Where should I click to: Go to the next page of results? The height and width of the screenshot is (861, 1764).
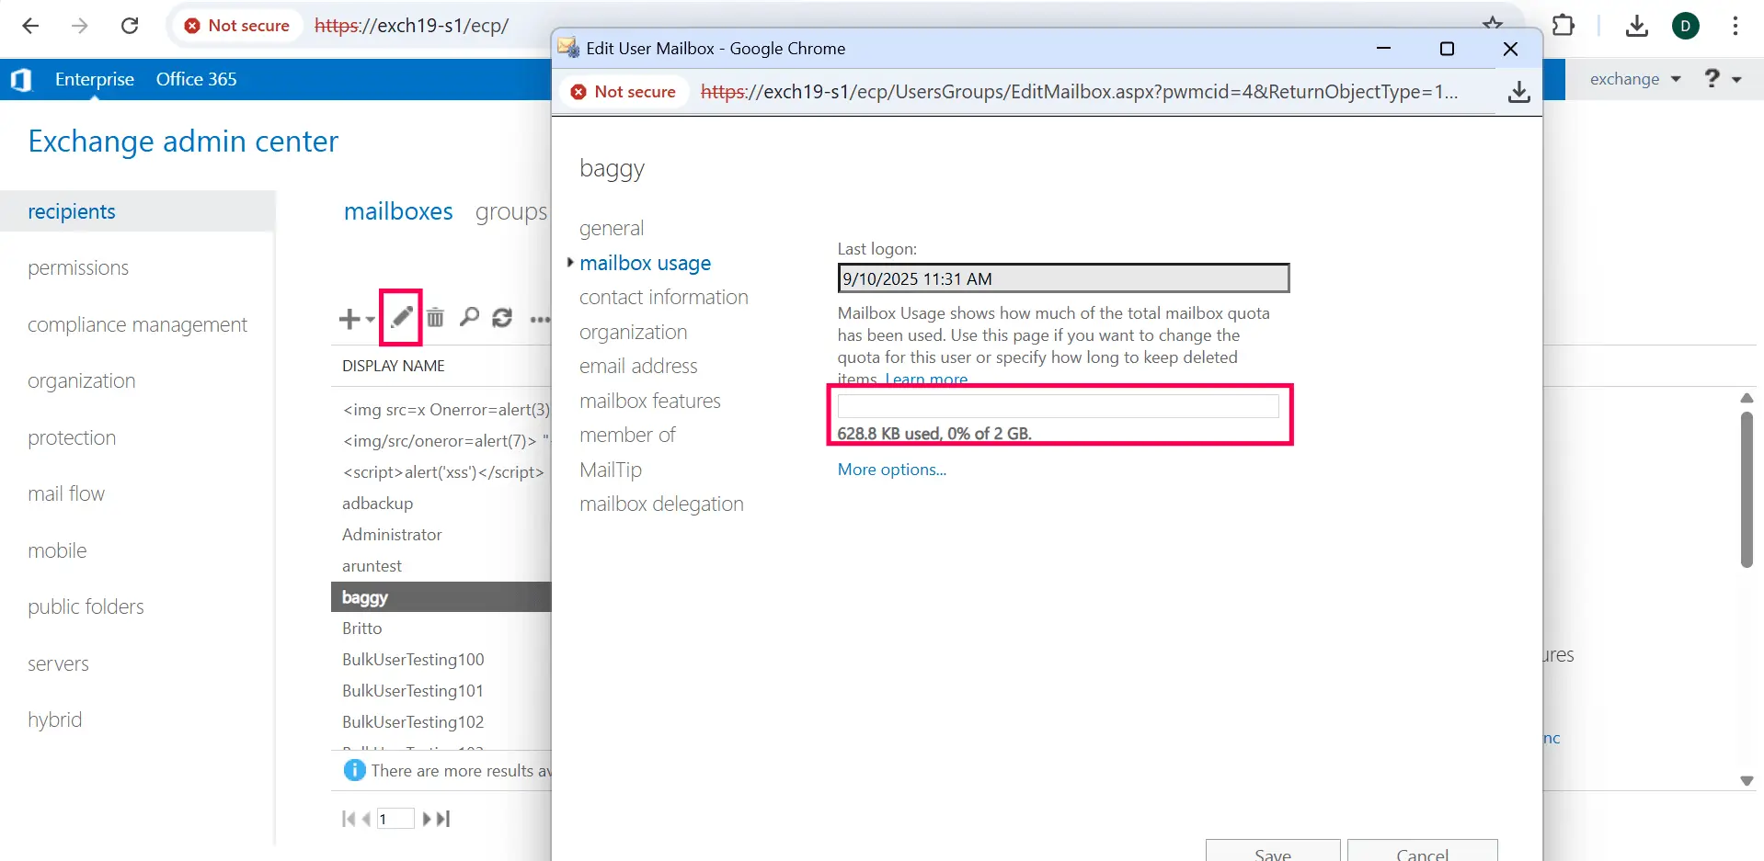(x=427, y=819)
